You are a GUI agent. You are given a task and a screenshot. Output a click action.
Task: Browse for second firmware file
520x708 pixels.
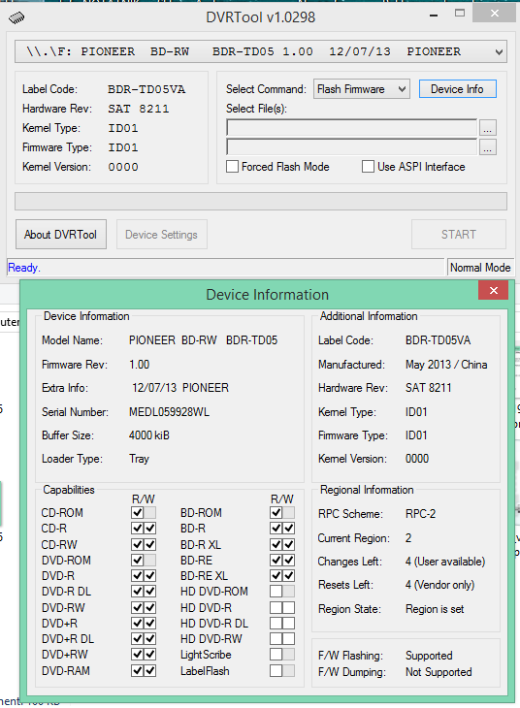487,147
